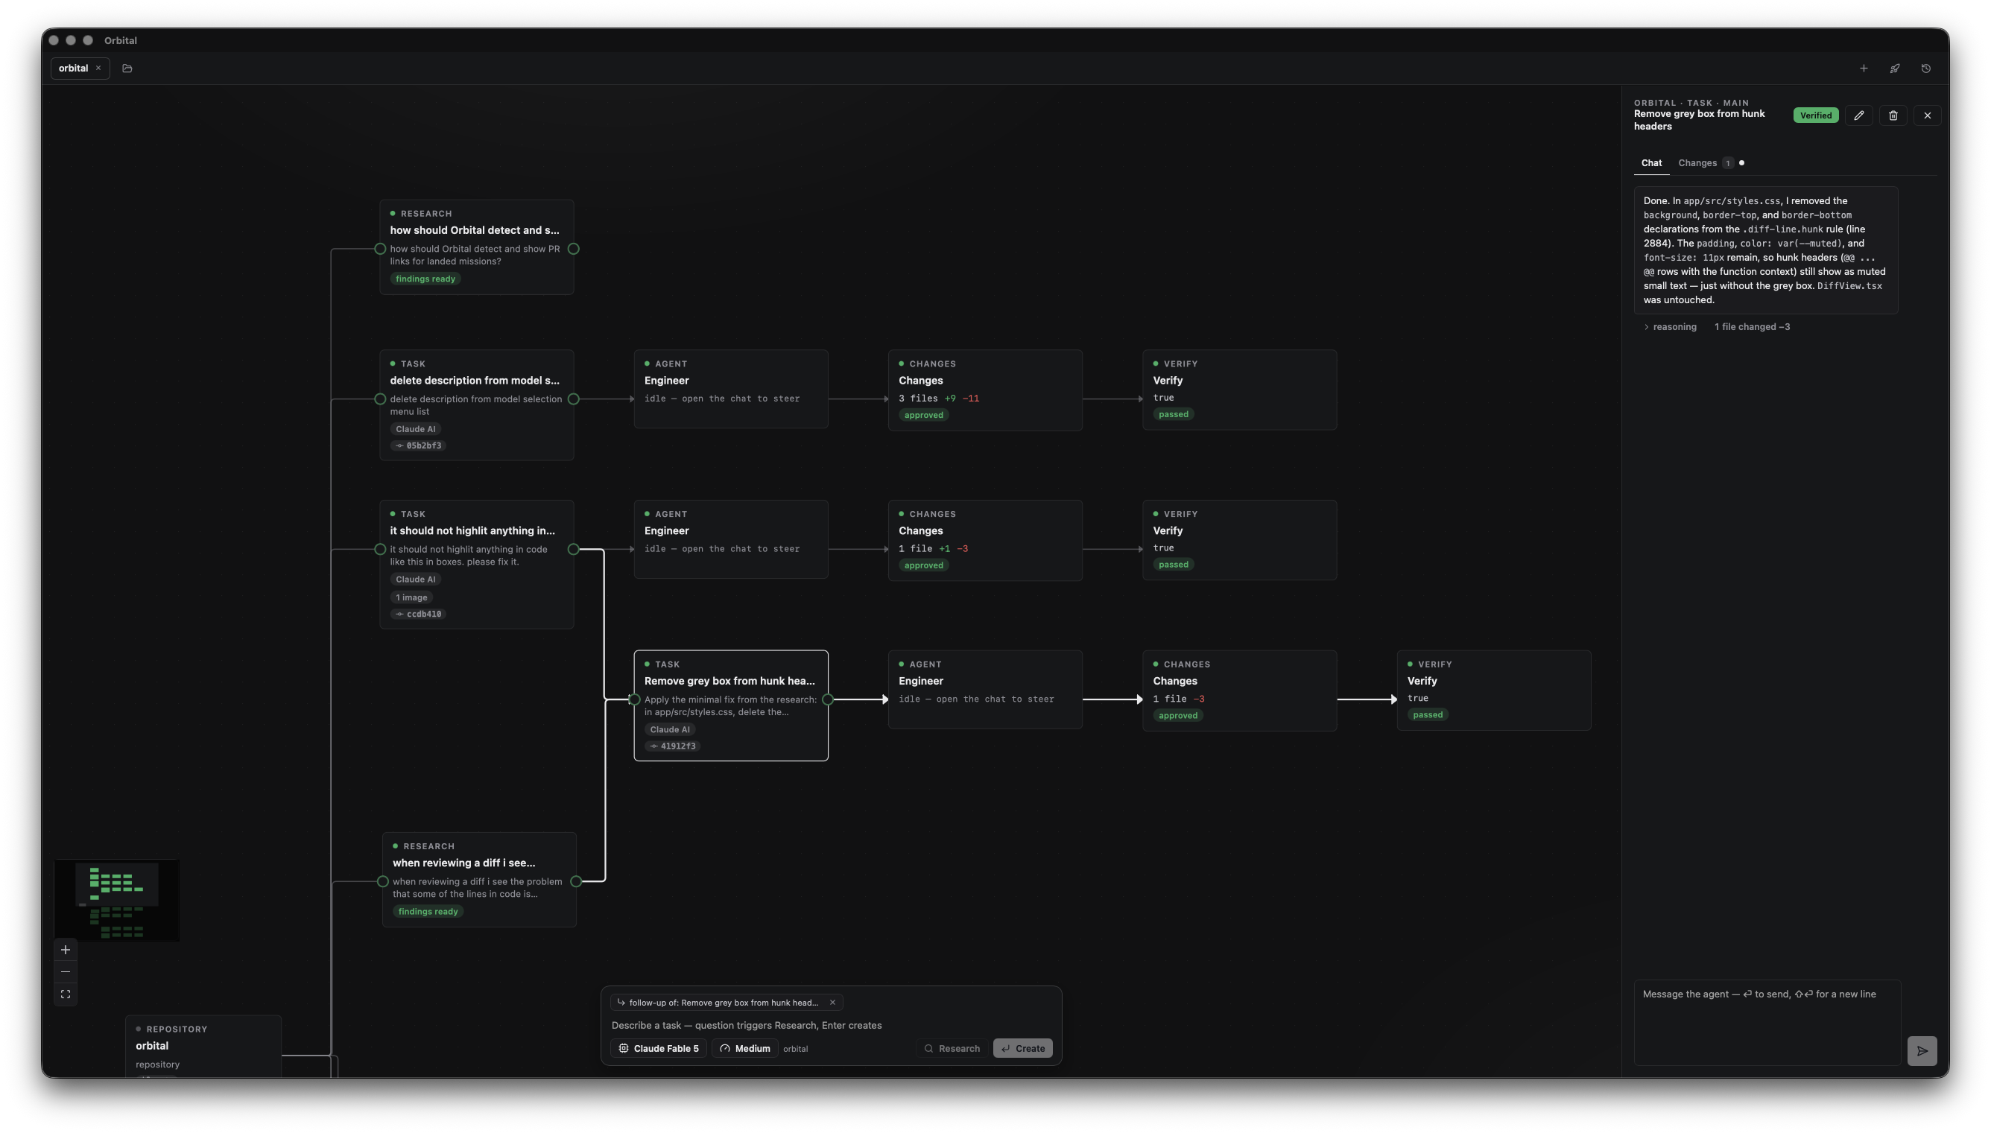Click input handle of the delete description task
Screen dimensions: 1991x1133
point(380,399)
